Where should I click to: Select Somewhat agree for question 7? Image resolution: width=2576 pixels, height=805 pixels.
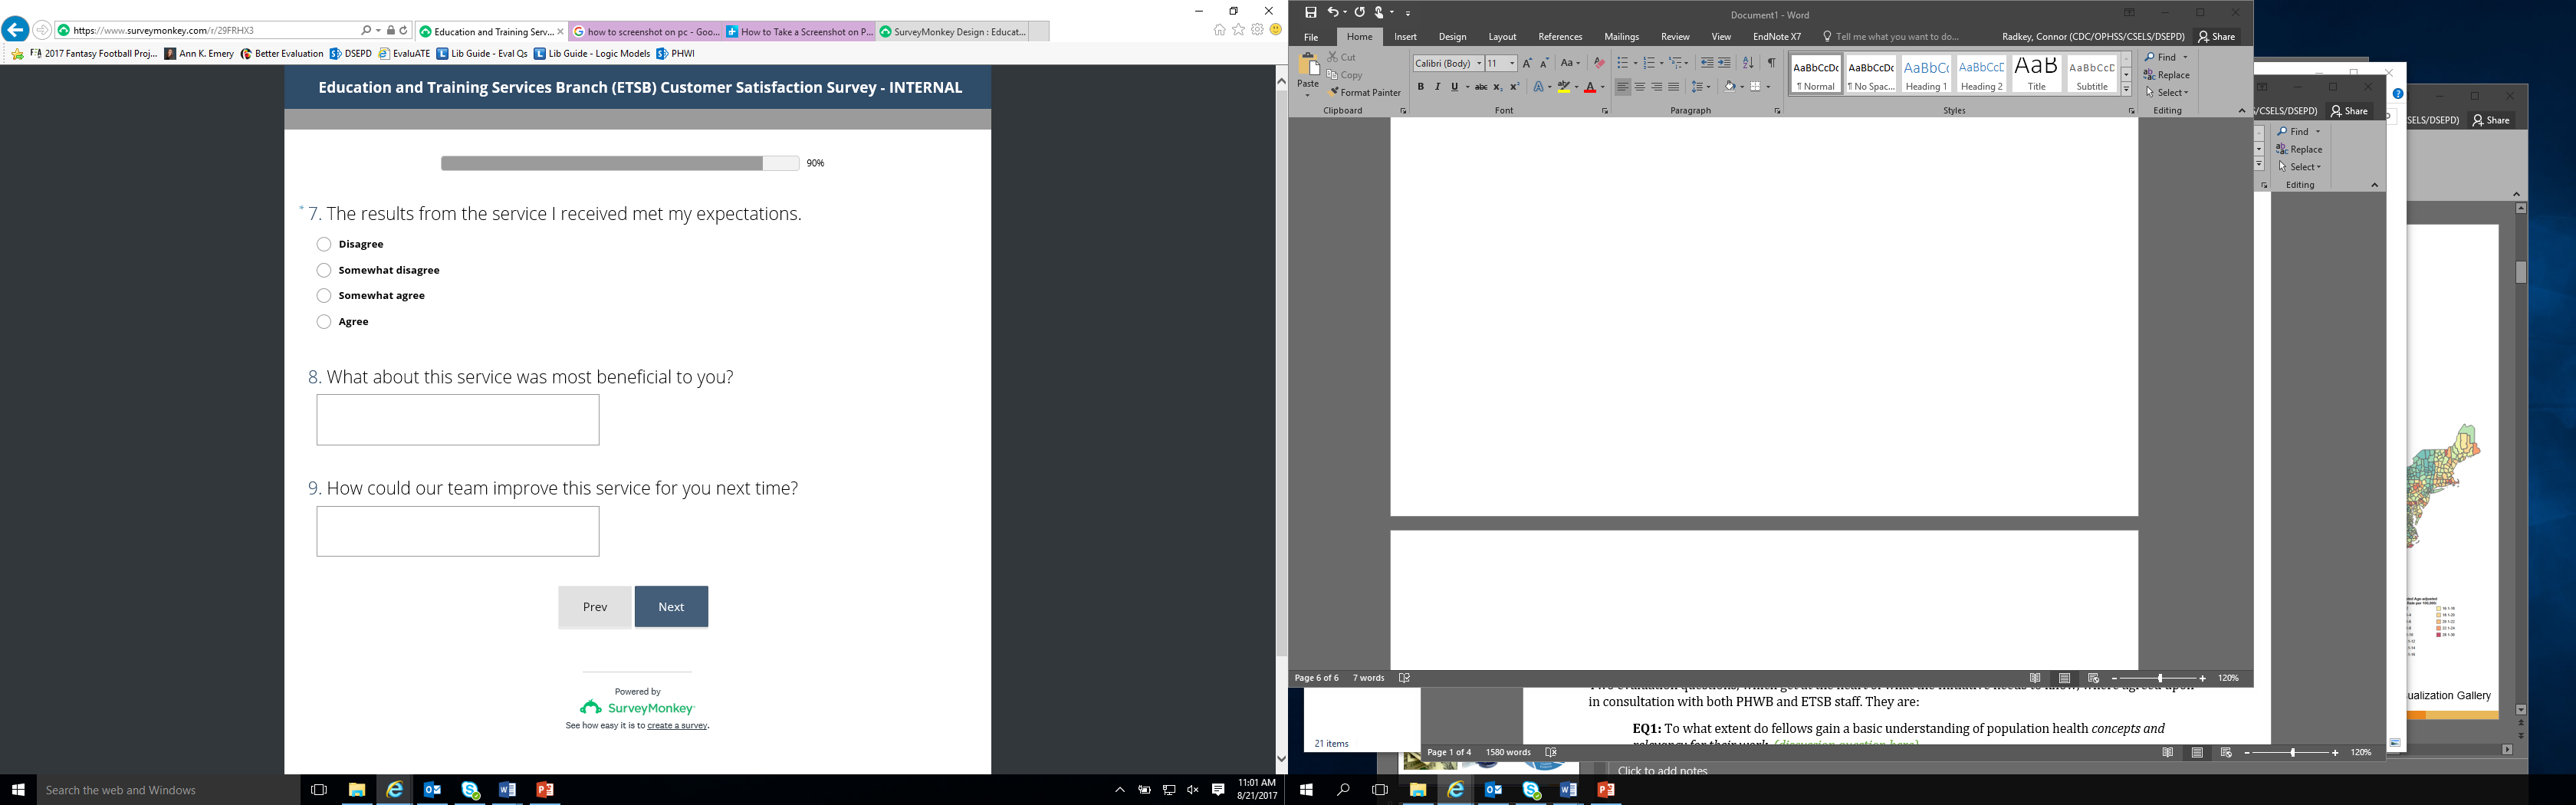tap(324, 295)
